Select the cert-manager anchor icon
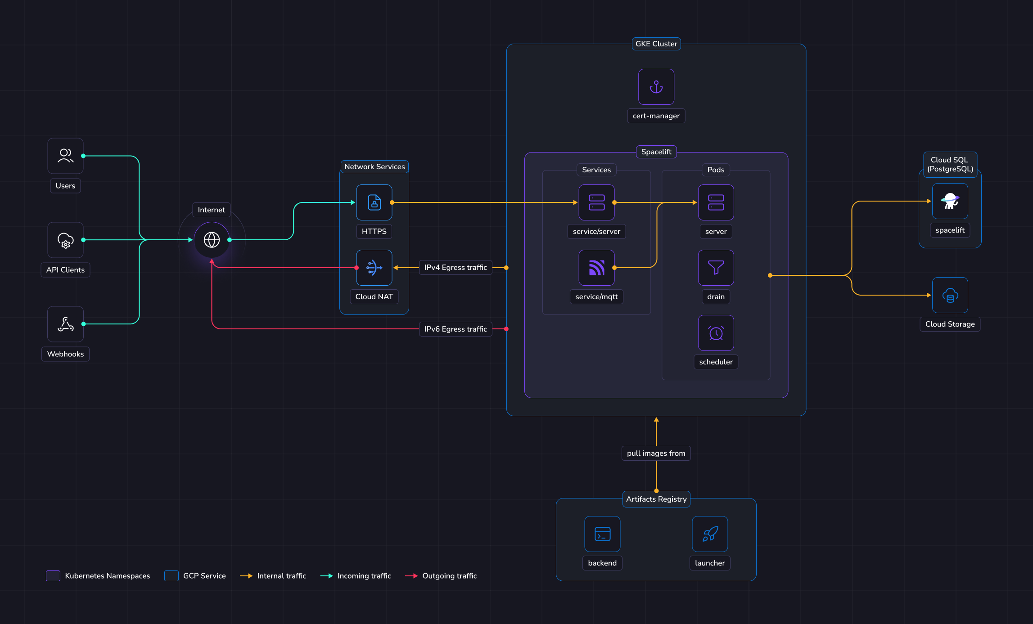 [x=656, y=87]
